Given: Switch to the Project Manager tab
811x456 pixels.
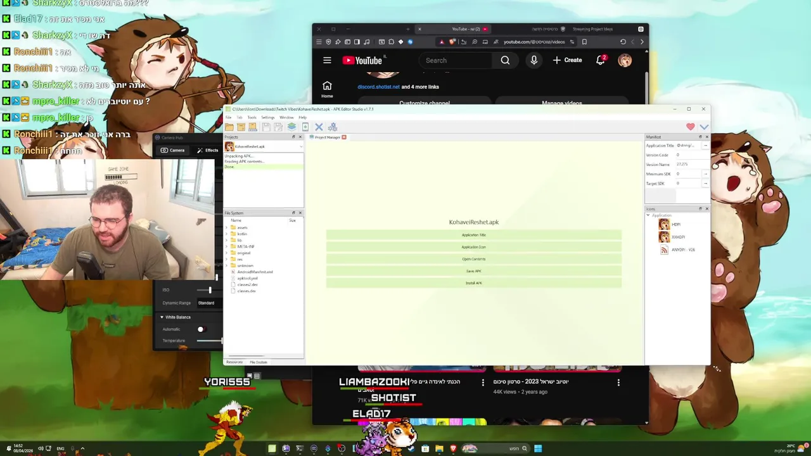Looking at the screenshot, I should pyautogui.click(x=327, y=137).
